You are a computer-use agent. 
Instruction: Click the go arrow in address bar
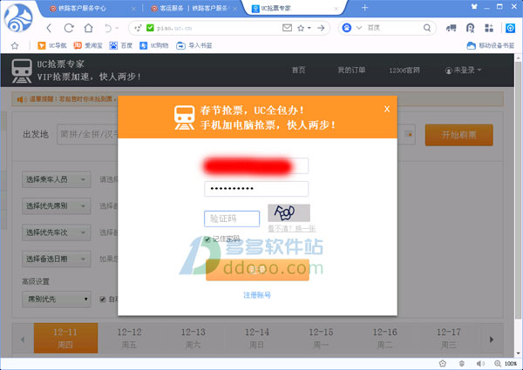coord(321,28)
